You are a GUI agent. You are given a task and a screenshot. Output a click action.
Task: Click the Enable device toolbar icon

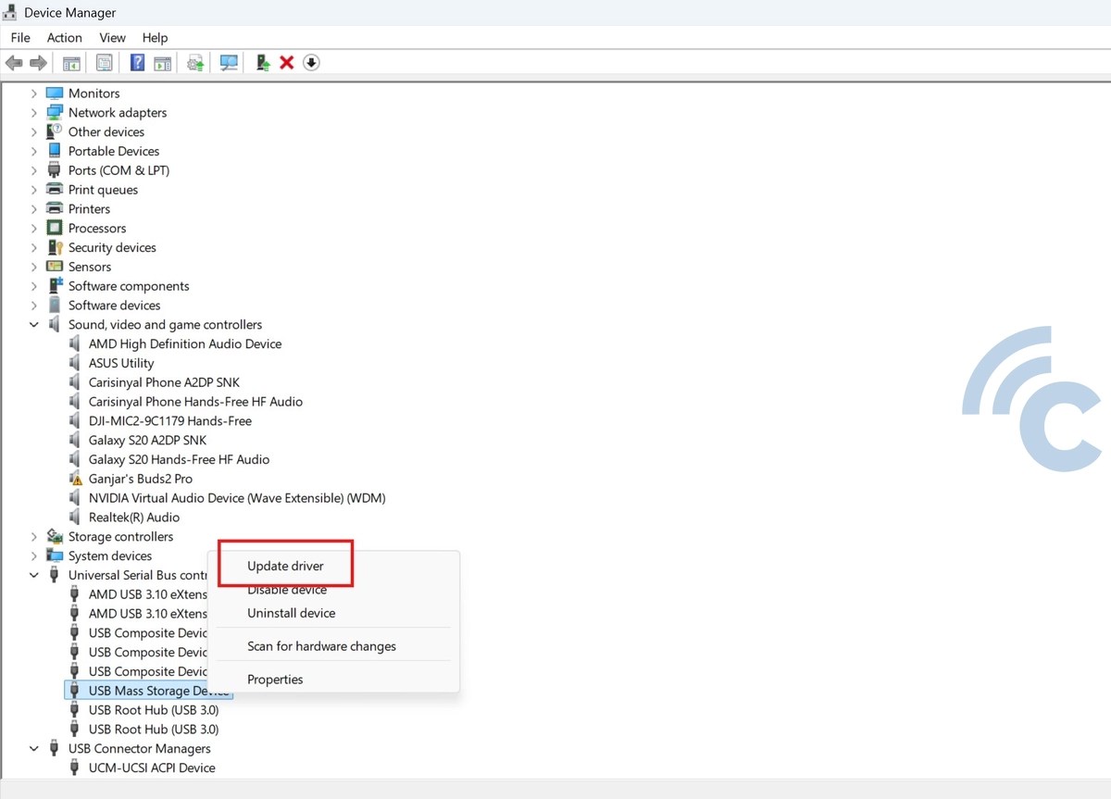click(263, 63)
